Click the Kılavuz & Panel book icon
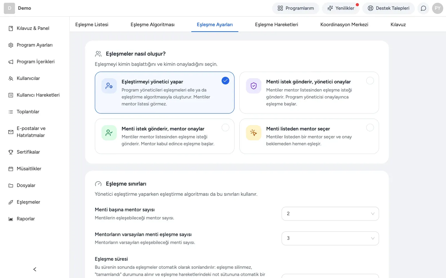Viewport: 446px width, 278px height. pyautogui.click(x=11, y=28)
